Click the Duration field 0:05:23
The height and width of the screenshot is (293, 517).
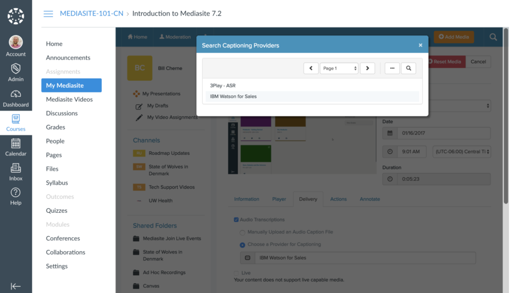tap(444, 179)
